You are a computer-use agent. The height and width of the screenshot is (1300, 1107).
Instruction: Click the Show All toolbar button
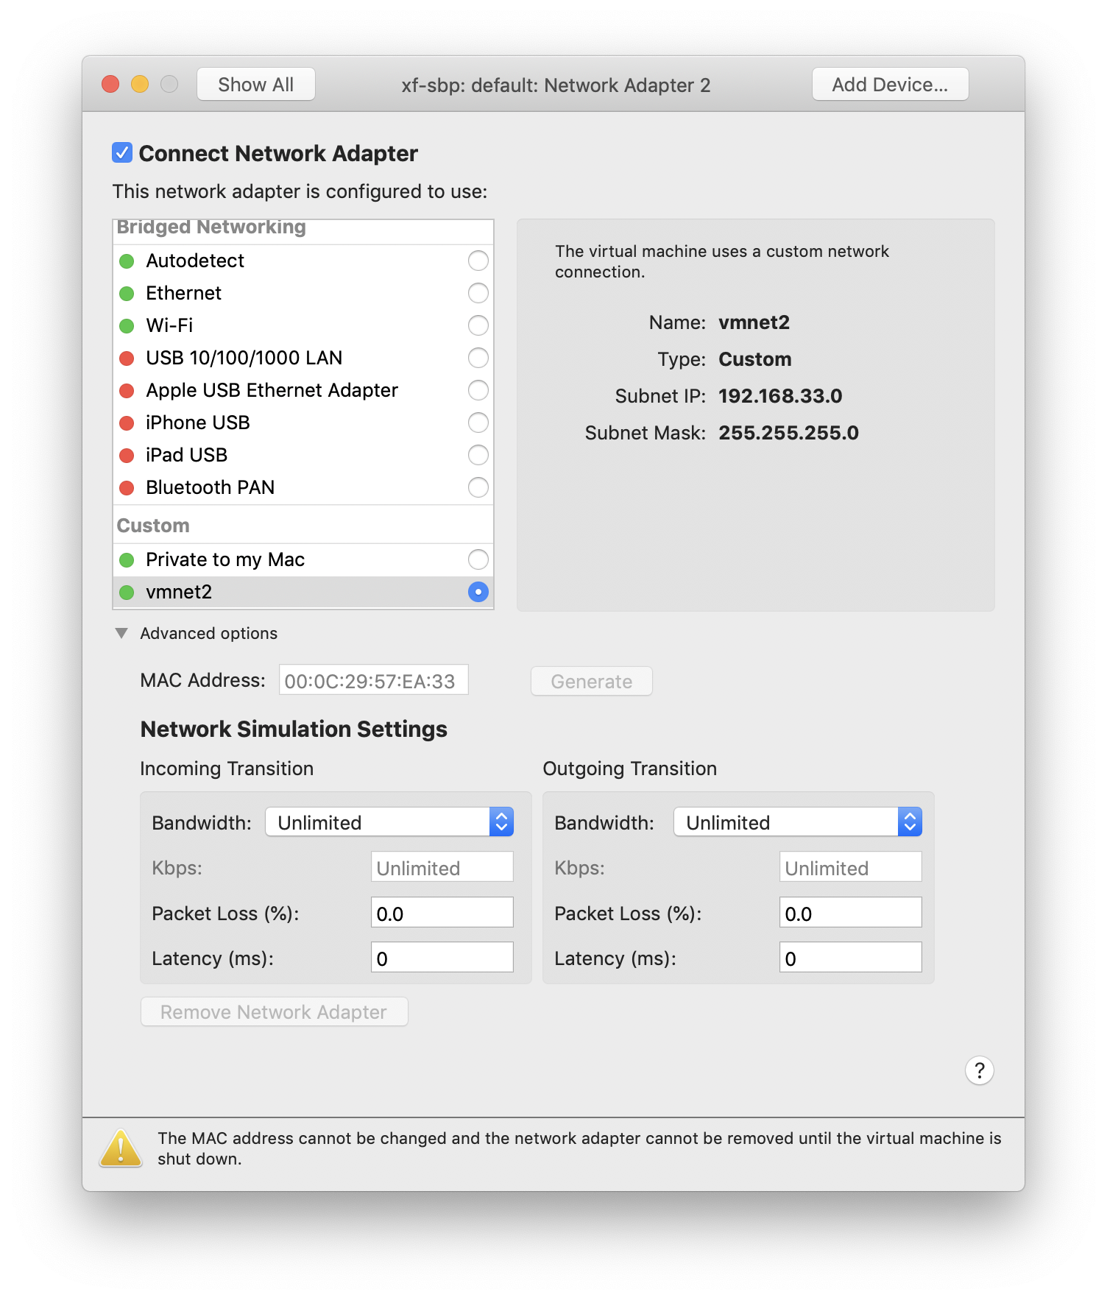coord(255,85)
